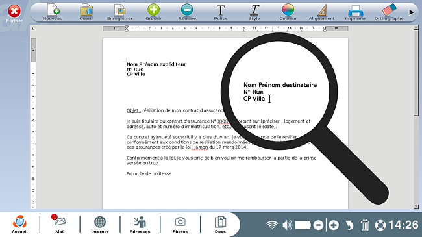Open a file with Ouvrir

tap(86, 12)
